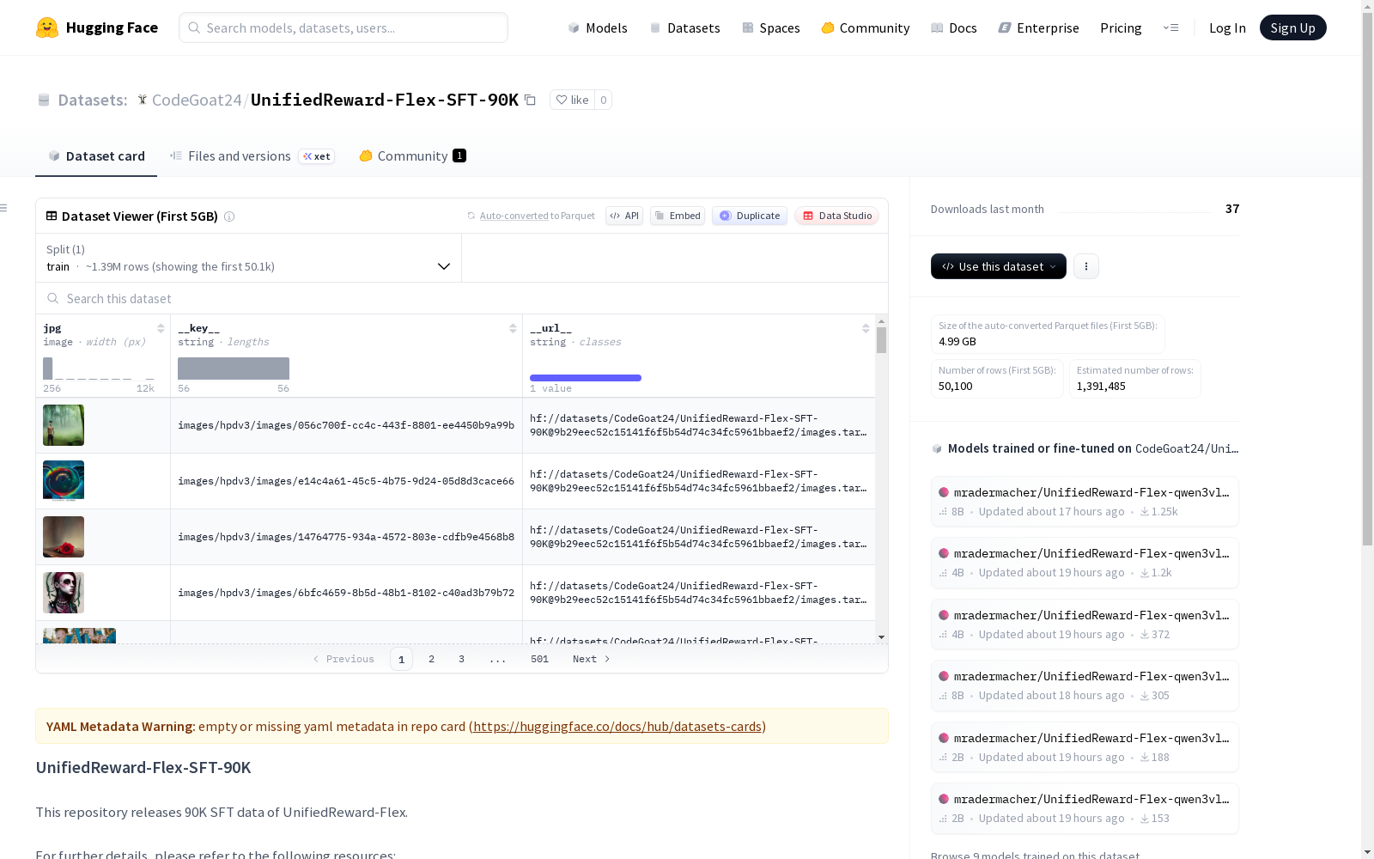Expand the Split train dropdown
This screenshot has height=859, width=1374.
pos(249,258)
